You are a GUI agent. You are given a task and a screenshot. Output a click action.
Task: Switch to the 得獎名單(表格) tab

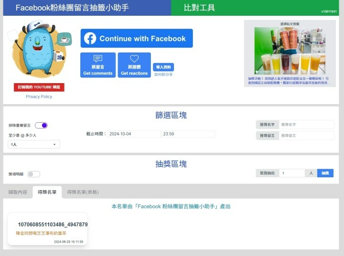[x=83, y=192]
